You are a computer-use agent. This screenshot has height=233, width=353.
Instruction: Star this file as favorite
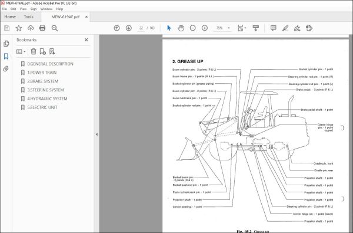[x=19, y=28]
